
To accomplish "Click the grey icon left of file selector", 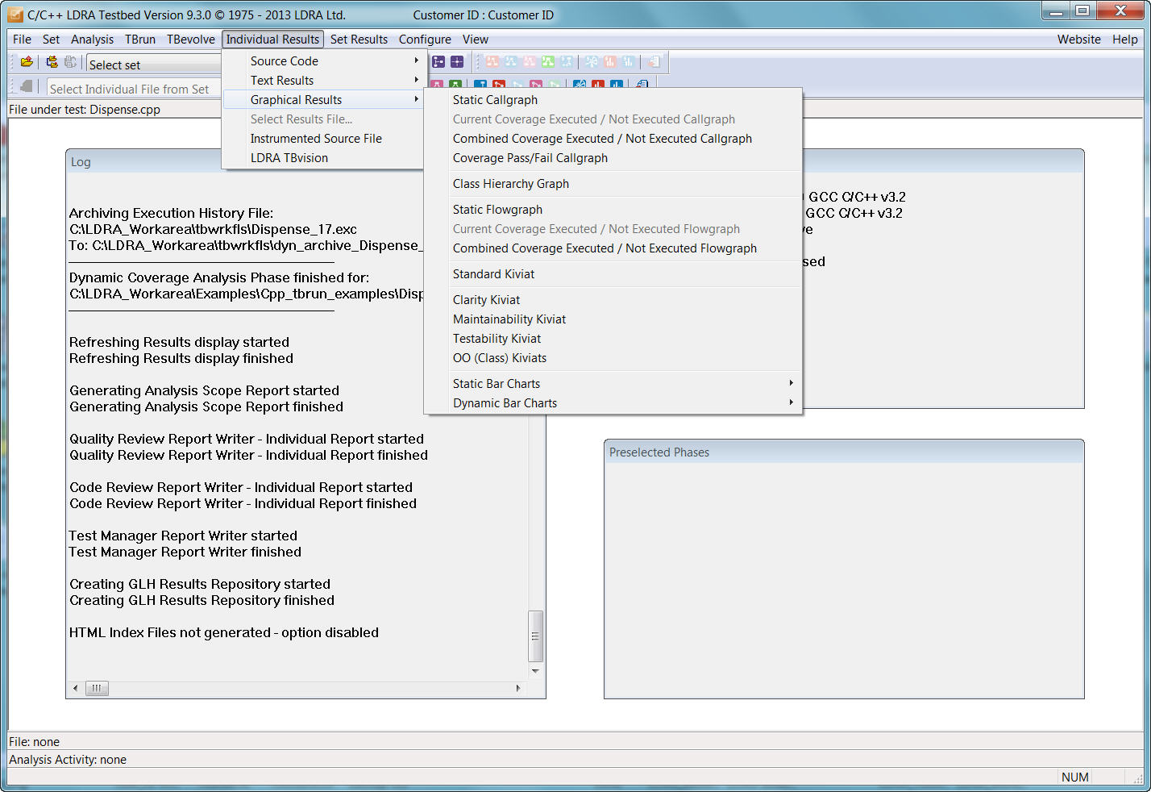I will (27, 86).
